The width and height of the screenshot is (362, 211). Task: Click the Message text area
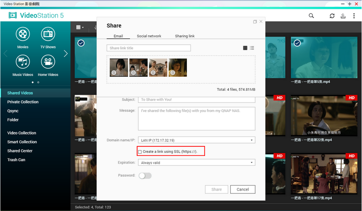[x=197, y=118]
